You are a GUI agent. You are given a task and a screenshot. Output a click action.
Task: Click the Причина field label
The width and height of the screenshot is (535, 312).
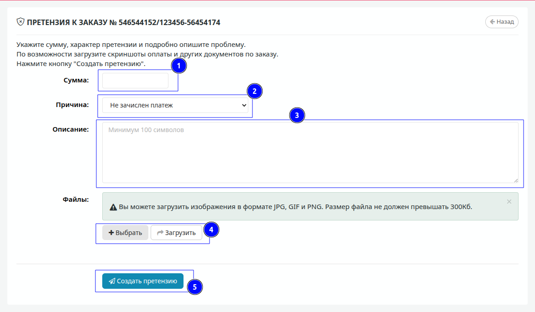pos(72,105)
